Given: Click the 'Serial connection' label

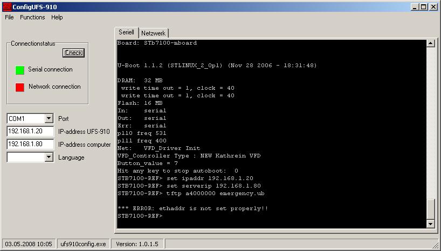Looking at the screenshot, I should 50,69.
